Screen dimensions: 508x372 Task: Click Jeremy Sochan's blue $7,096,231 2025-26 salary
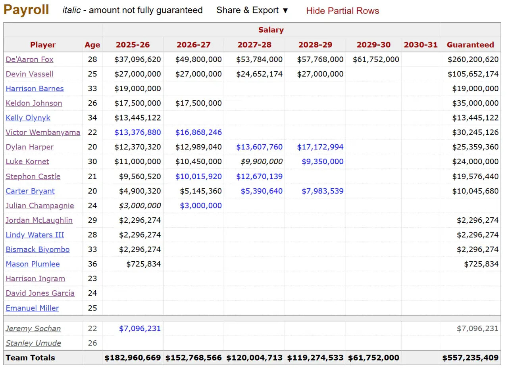pyautogui.click(x=140, y=329)
